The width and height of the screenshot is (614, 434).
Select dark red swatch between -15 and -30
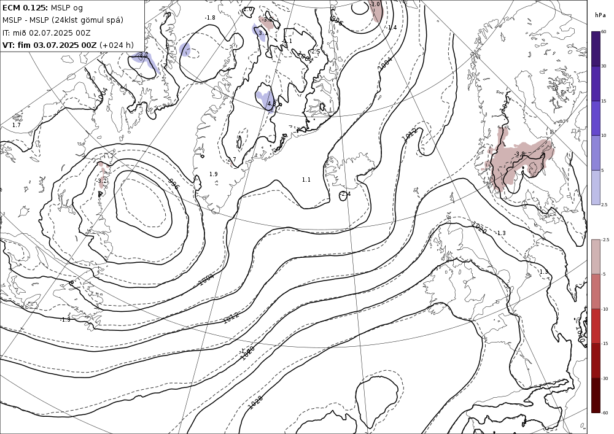click(x=596, y=360)
